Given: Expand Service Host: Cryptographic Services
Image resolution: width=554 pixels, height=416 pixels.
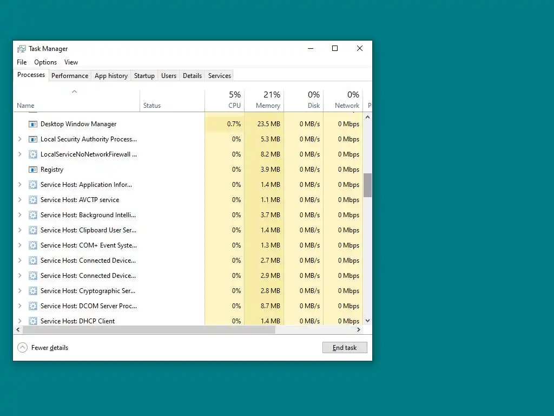Looking at the screenshot, I should pos(20,291).
